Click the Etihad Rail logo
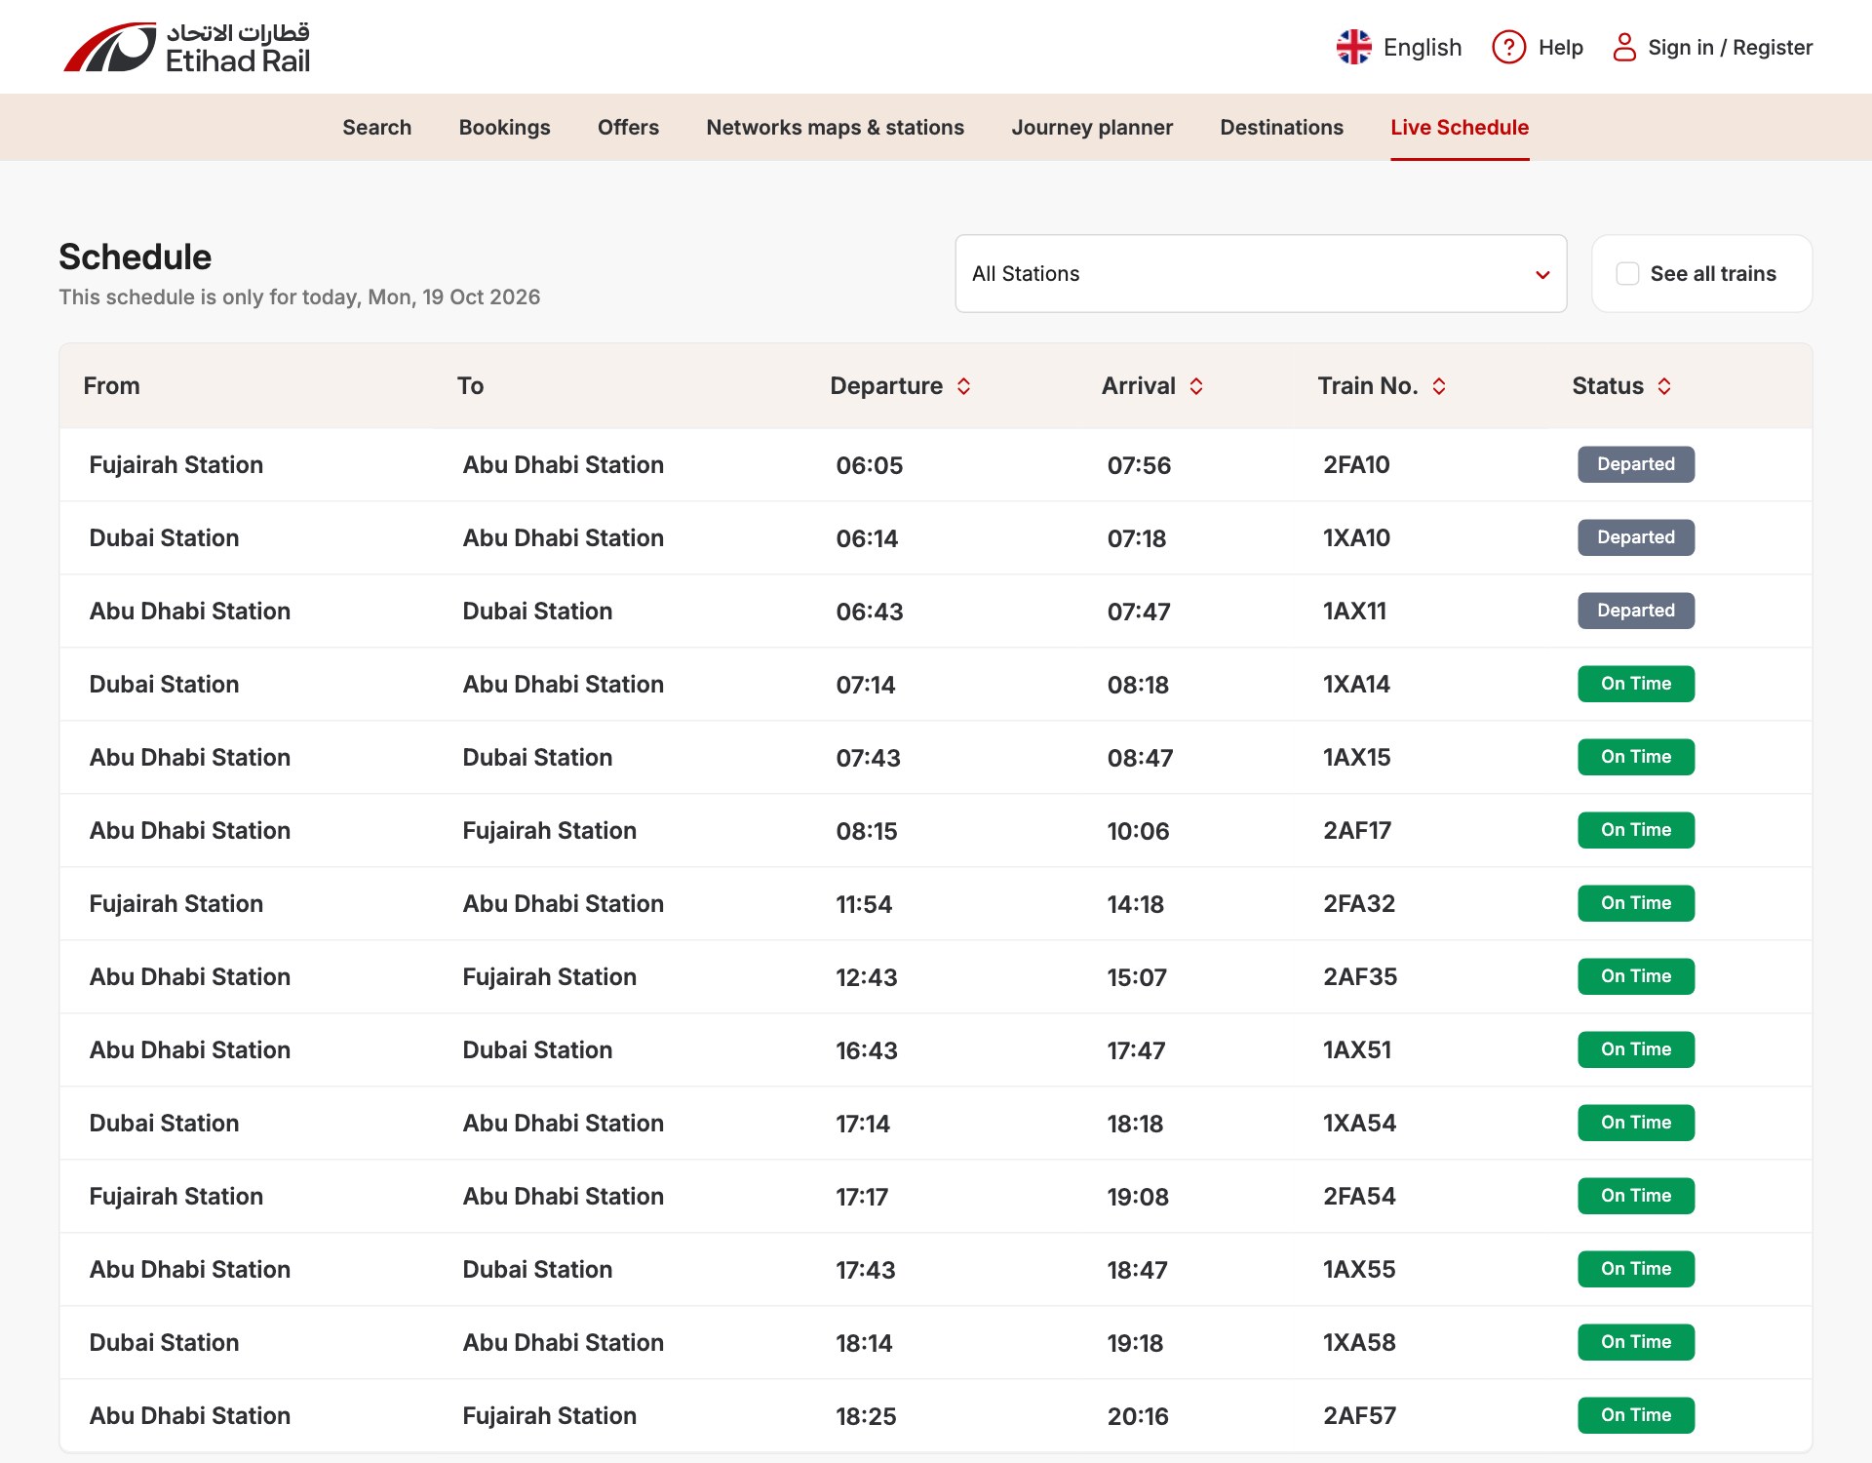 pos(186,47)
